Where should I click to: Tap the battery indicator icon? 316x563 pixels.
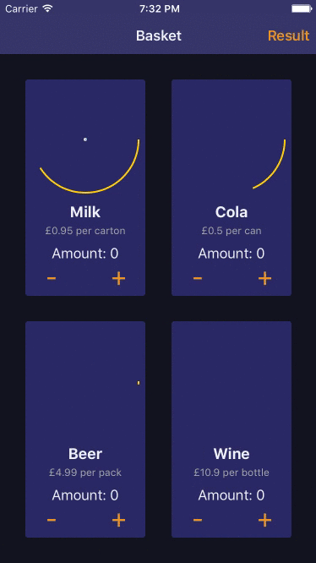click(301, 8)
